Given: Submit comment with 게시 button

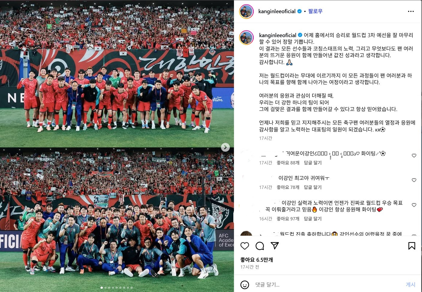Looking at the screenshot, I should pos(410,285).
